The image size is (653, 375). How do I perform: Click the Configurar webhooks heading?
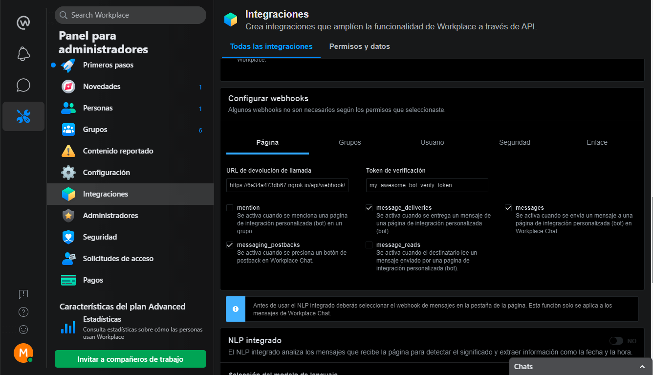coord(268,98)
